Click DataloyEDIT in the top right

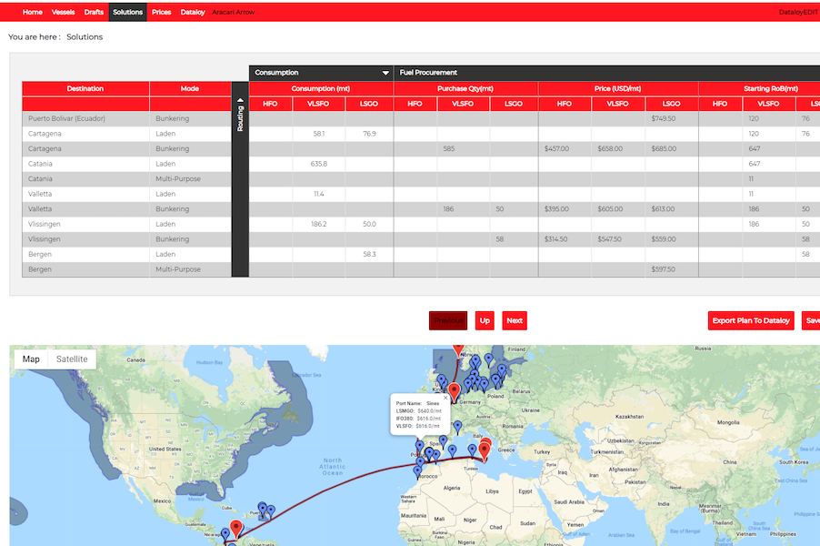pyautogui.click(x=798, y=12)
